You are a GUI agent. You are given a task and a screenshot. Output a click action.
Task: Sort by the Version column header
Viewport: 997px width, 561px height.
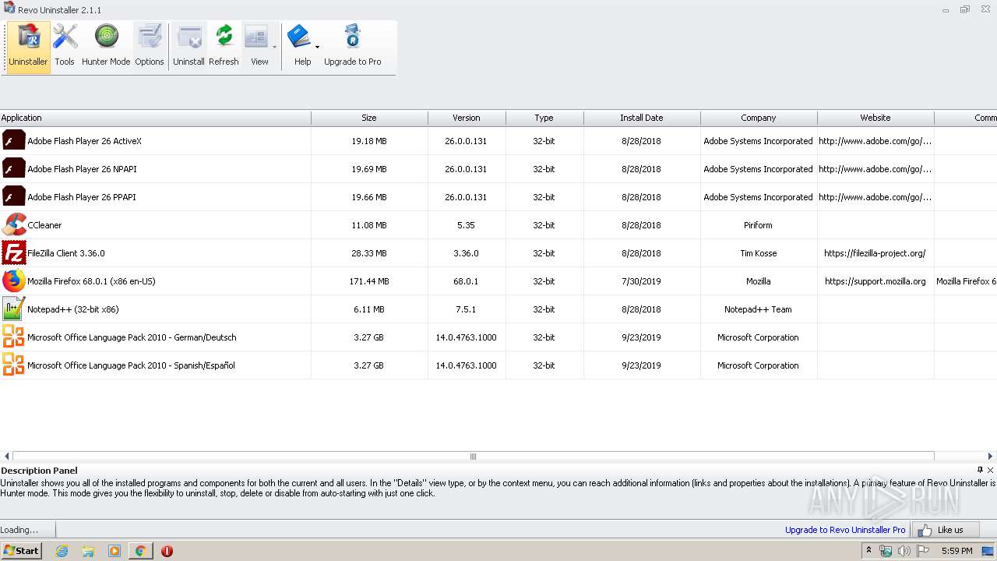click(467, 118)
